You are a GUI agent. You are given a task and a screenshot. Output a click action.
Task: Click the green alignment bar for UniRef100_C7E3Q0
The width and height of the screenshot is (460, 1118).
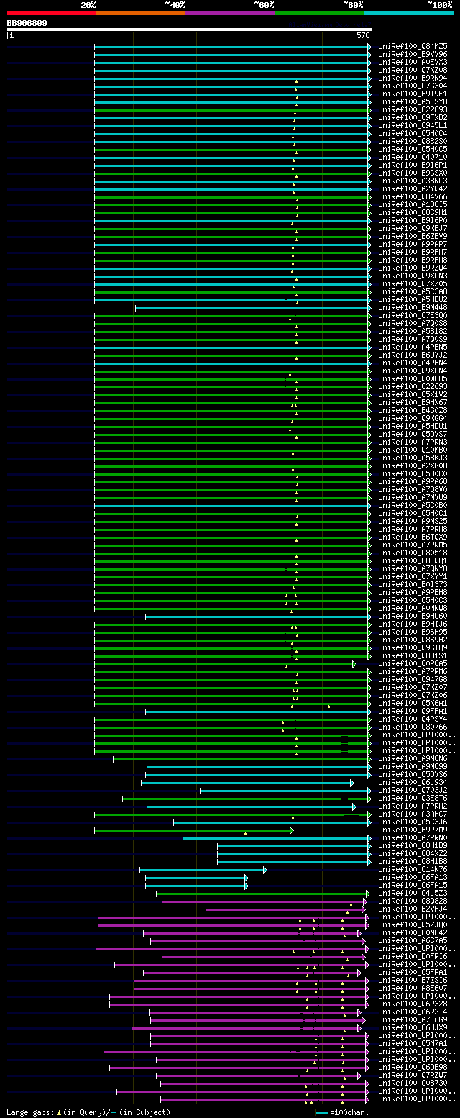point(233,315)
